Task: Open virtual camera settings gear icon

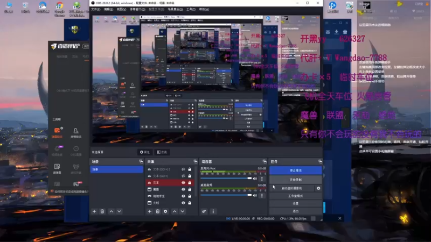Action: pos(318,189)
